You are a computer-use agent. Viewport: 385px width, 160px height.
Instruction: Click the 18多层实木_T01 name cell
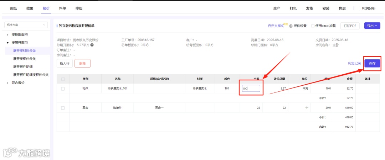pos(117,89)
